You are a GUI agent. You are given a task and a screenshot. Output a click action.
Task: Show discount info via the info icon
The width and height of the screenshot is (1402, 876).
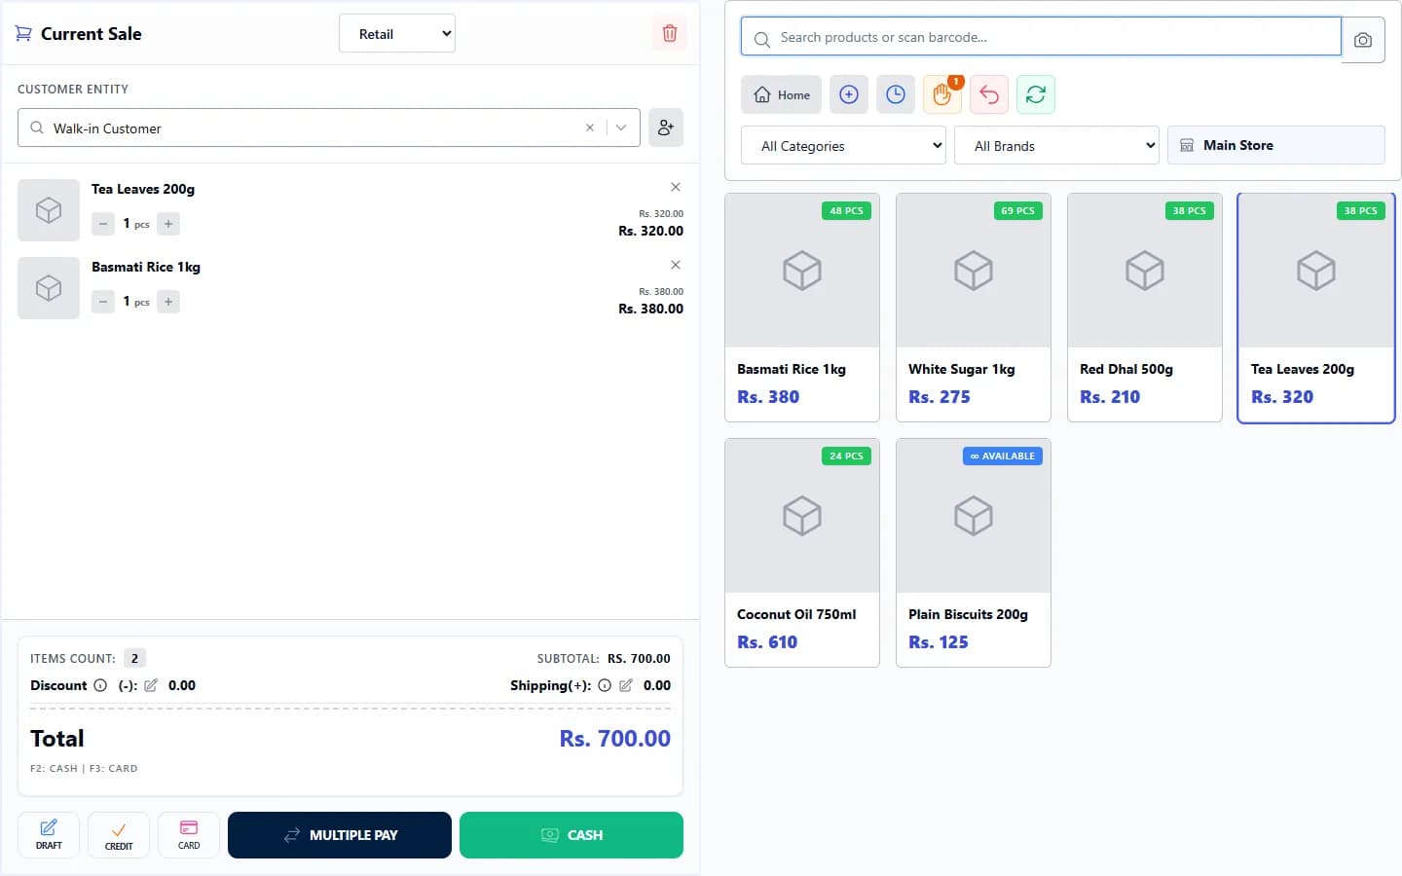tap(100, 685)
